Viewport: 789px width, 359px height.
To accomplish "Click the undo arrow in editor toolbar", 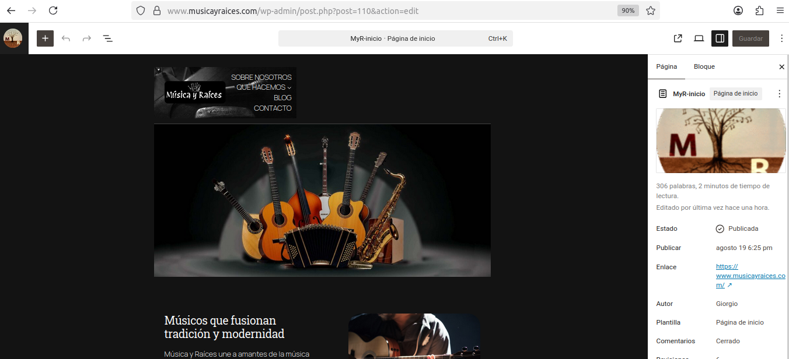I will 66,38.
